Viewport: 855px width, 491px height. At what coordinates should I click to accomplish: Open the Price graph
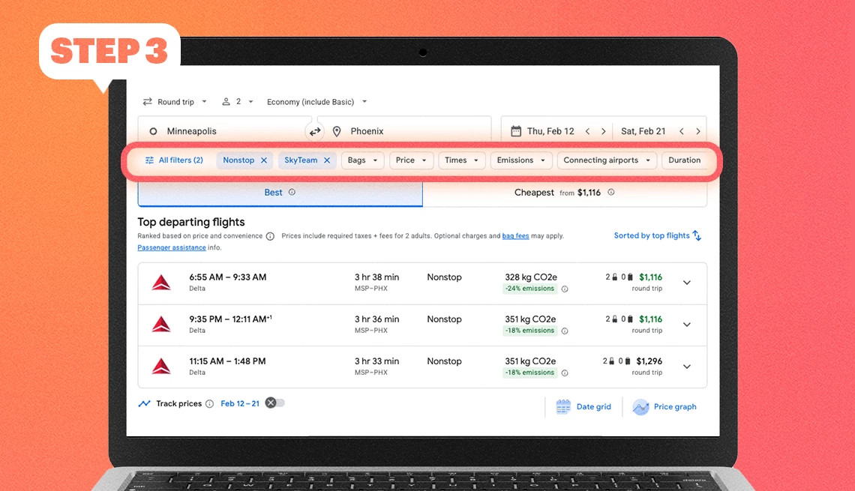point(664,406)
